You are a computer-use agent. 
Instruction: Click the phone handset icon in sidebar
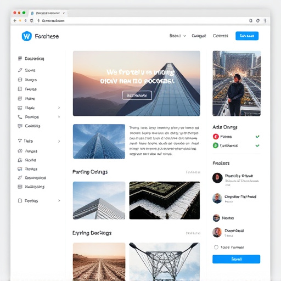click(x=20, y=117)
